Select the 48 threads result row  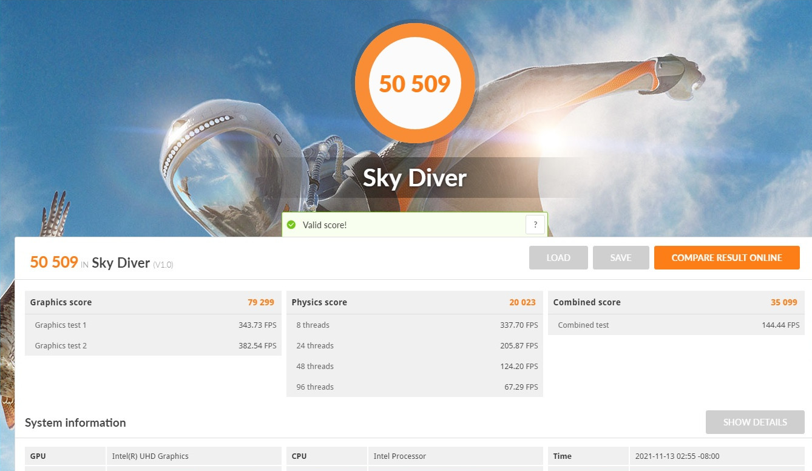[x=414, y=366]
